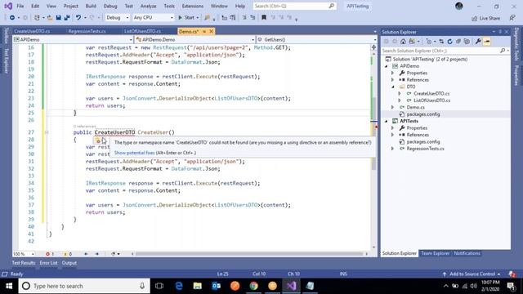Click Add to Source Control
The image size is (523, 294).
click(x=472, y=274)
